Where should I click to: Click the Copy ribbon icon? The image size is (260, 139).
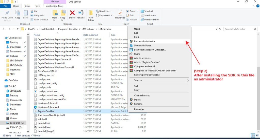coord(18,13)
